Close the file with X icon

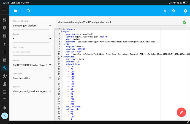click(x=165, y=11)
